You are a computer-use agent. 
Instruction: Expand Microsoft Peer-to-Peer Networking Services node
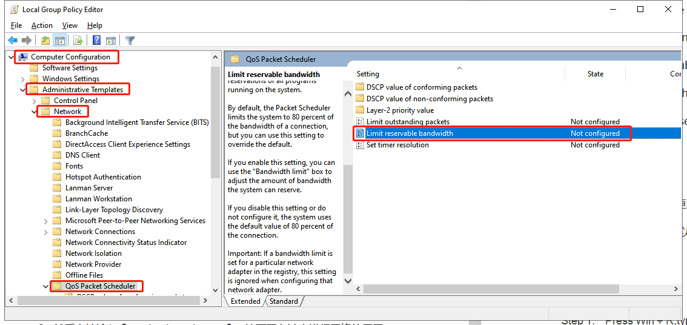tap(45, 221)
